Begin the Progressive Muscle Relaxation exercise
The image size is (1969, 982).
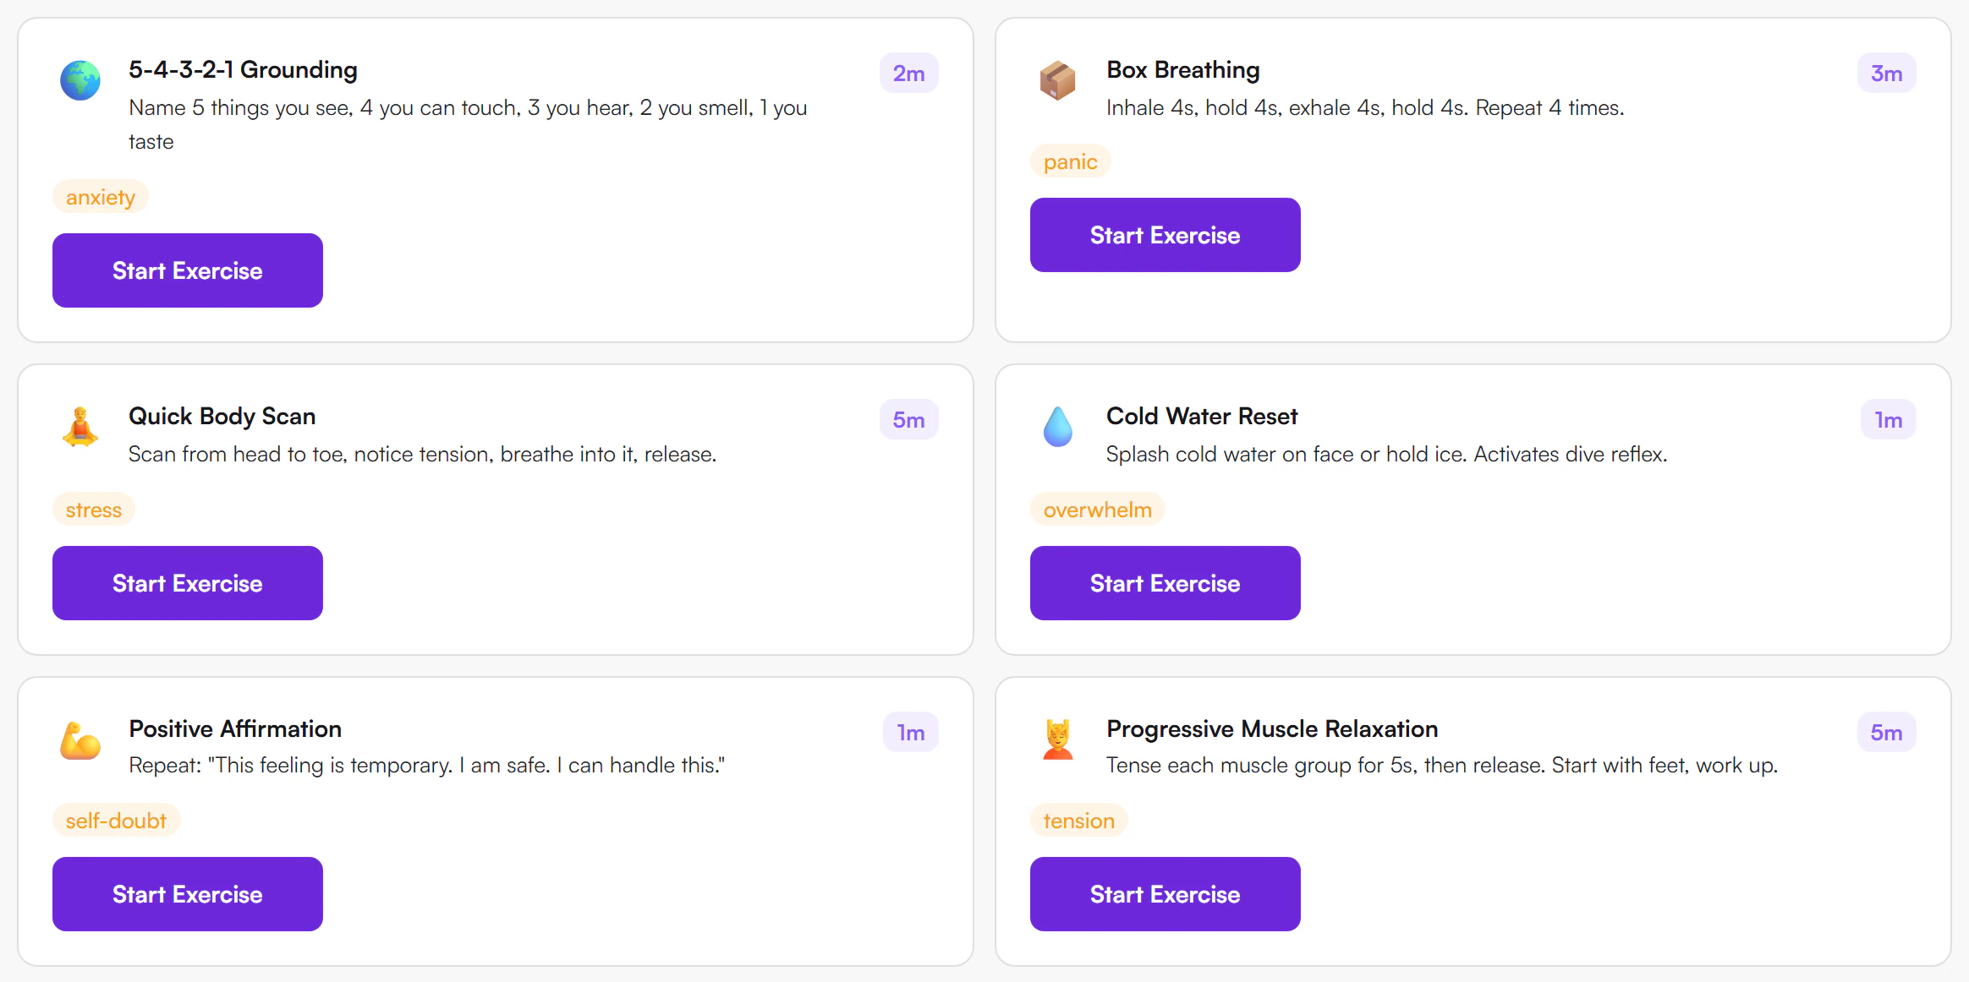tap(1165, 894)
